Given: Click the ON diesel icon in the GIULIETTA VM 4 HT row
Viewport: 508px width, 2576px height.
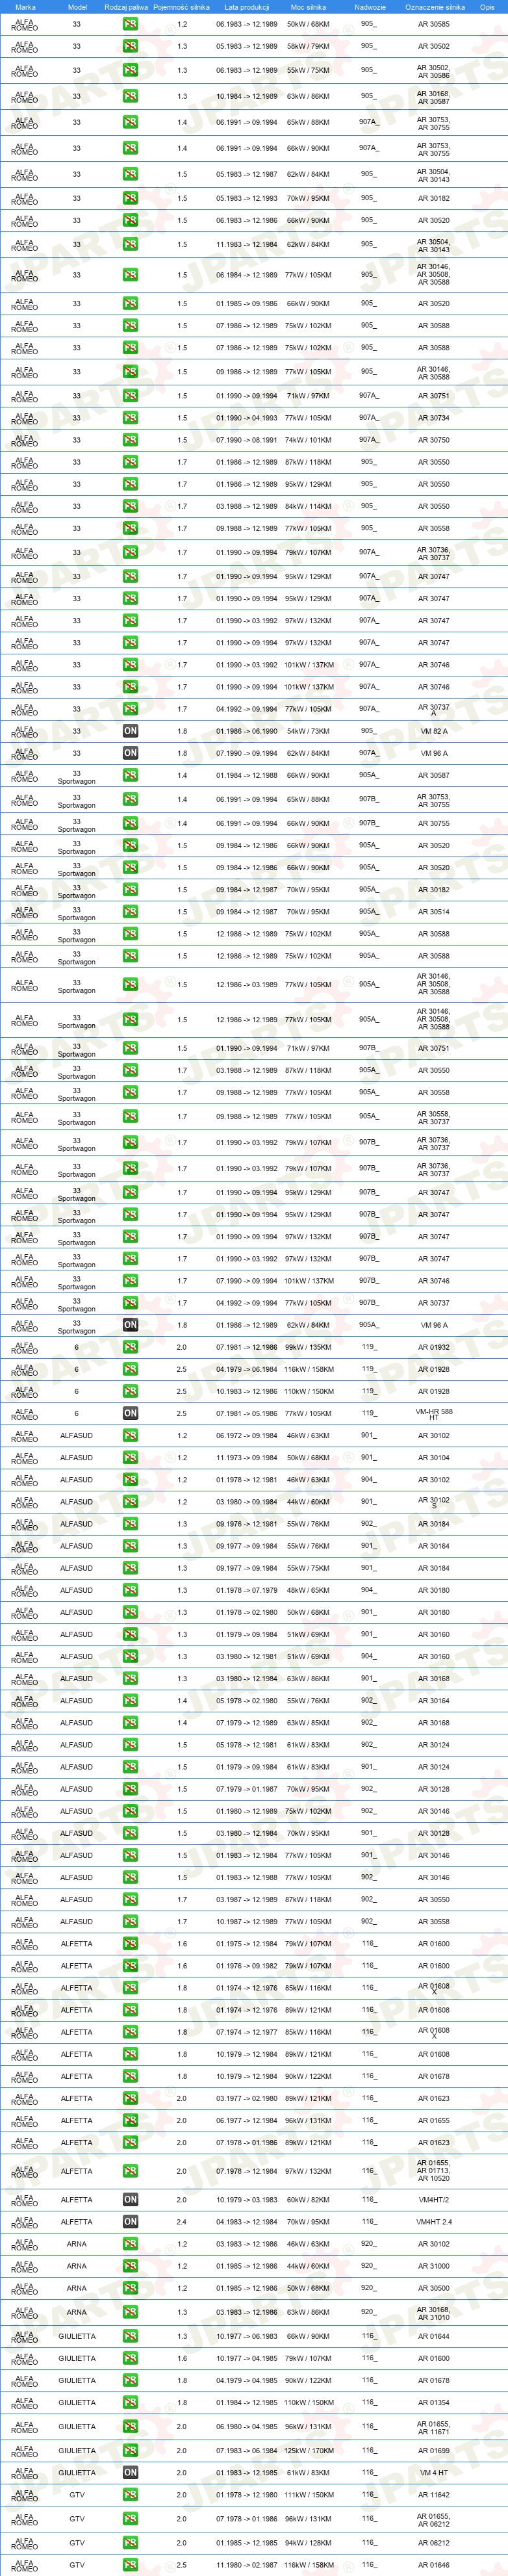Looking at the screenshot, I should pos(130,2472).
